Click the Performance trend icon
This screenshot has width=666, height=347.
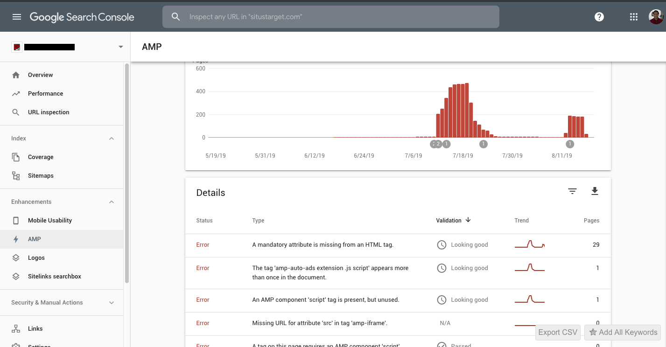coord(16,94)
